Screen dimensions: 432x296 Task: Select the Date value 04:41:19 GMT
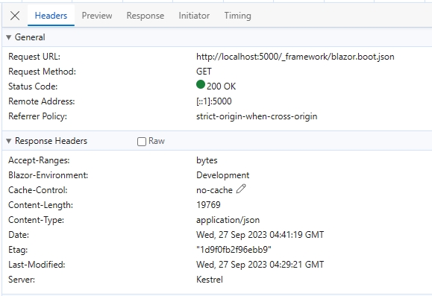(x=260, y=235)
